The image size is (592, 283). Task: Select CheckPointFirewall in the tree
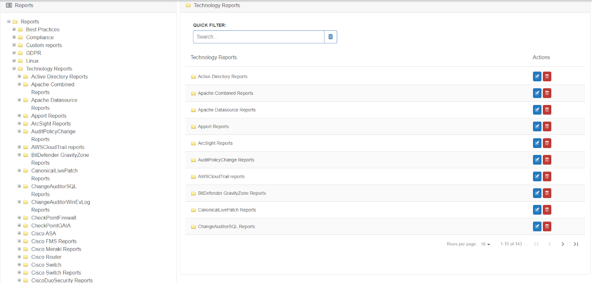[x=53, y=218]
